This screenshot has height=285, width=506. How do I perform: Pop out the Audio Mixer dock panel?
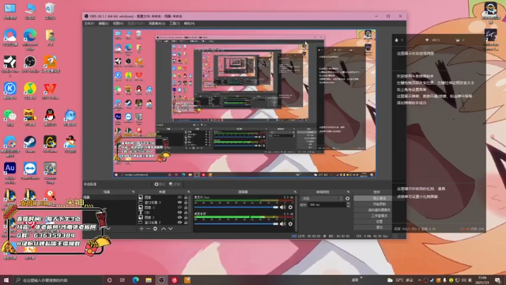point(295,192)
